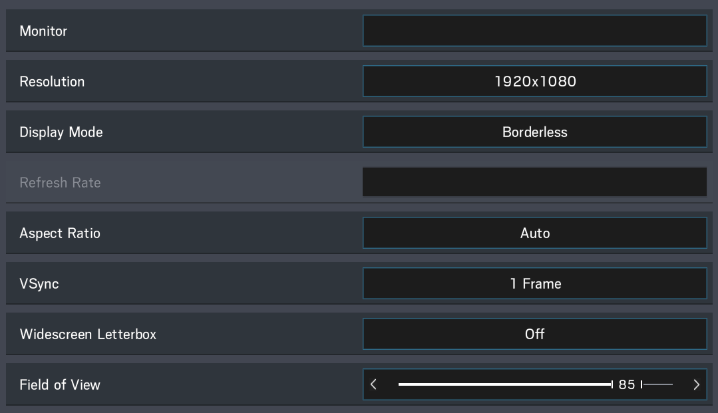Image resolution: width=718 pixels, height=413 pixels.
Task: Open the Resolution 1920x1080 selector
Action: (534, 82)
